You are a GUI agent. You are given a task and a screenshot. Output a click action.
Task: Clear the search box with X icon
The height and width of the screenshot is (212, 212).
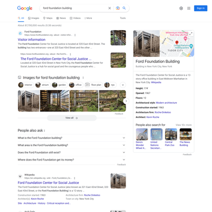click(110, 8)
